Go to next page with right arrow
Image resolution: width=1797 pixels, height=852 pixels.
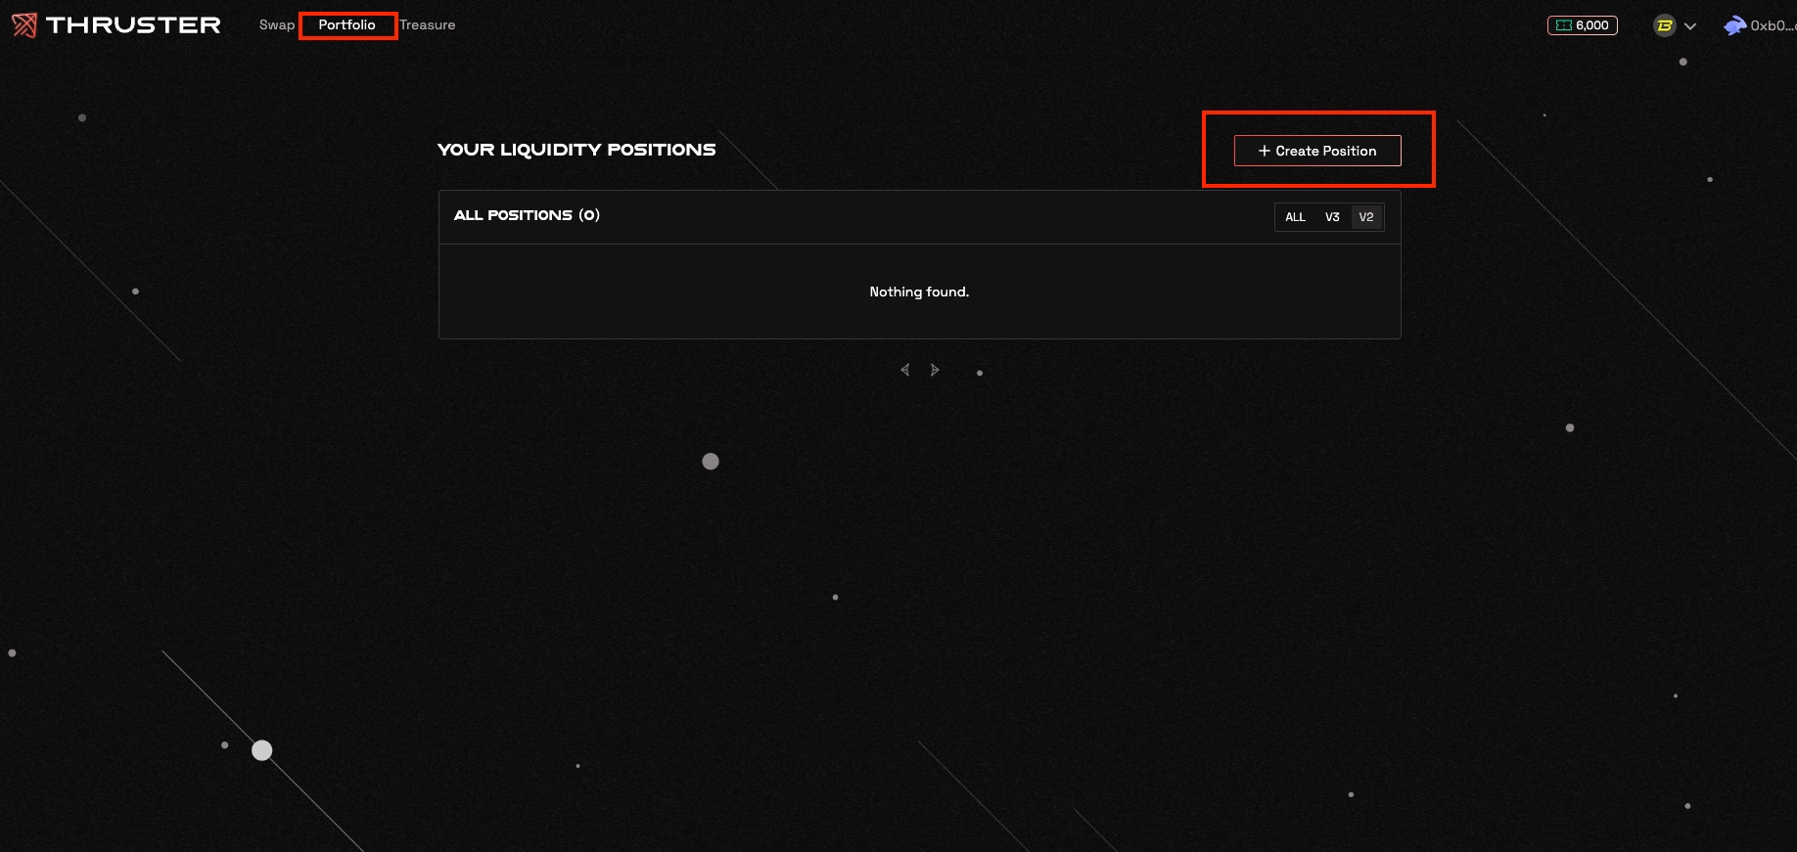click(x=935, y=370)
